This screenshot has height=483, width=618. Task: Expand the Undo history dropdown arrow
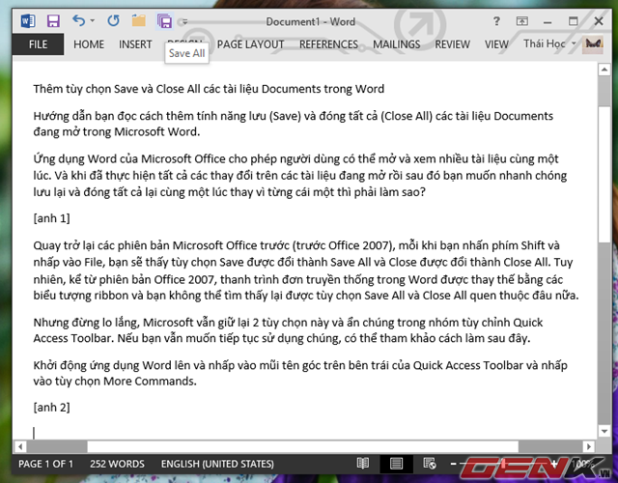(94, 19)
